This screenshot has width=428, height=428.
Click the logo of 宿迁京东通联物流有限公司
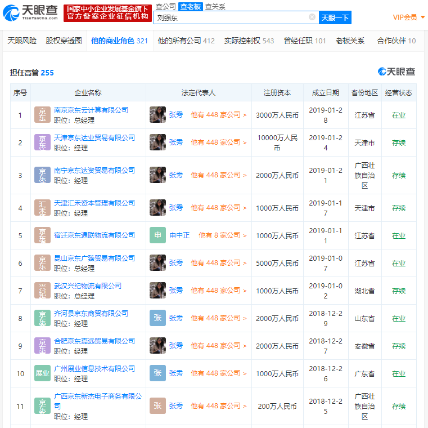click(42, 235)
